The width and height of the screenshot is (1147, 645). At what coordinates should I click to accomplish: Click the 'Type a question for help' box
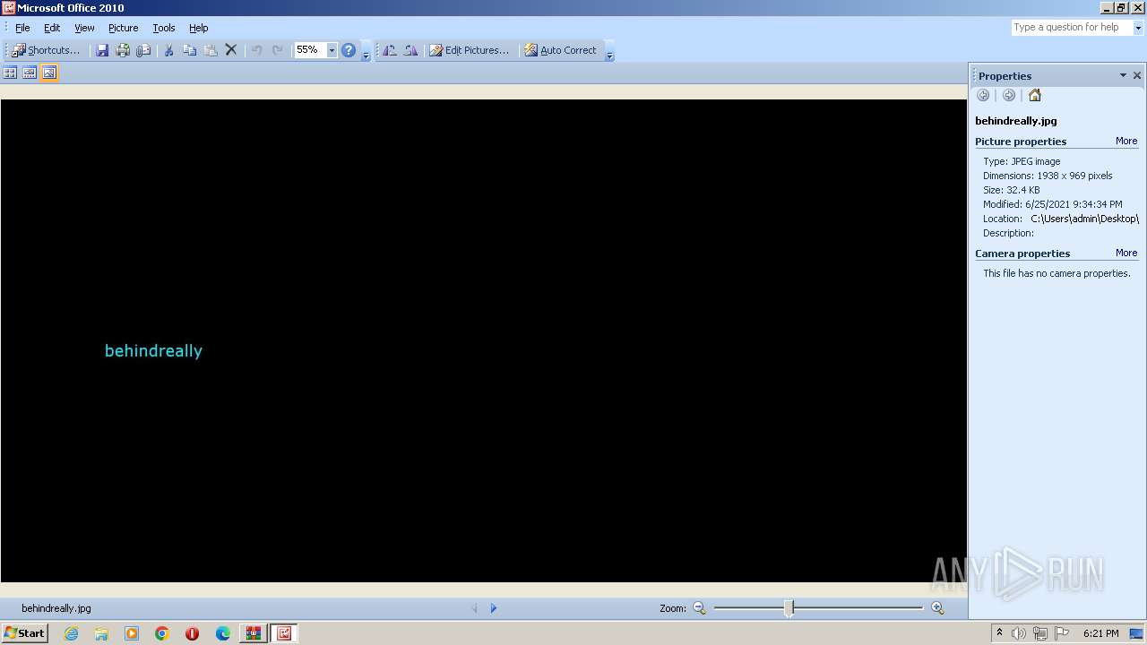(x=1072, y=28)
